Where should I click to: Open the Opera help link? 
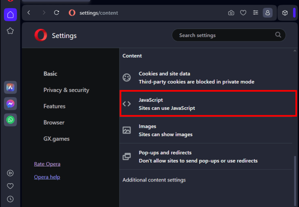(x=47, y=177)
